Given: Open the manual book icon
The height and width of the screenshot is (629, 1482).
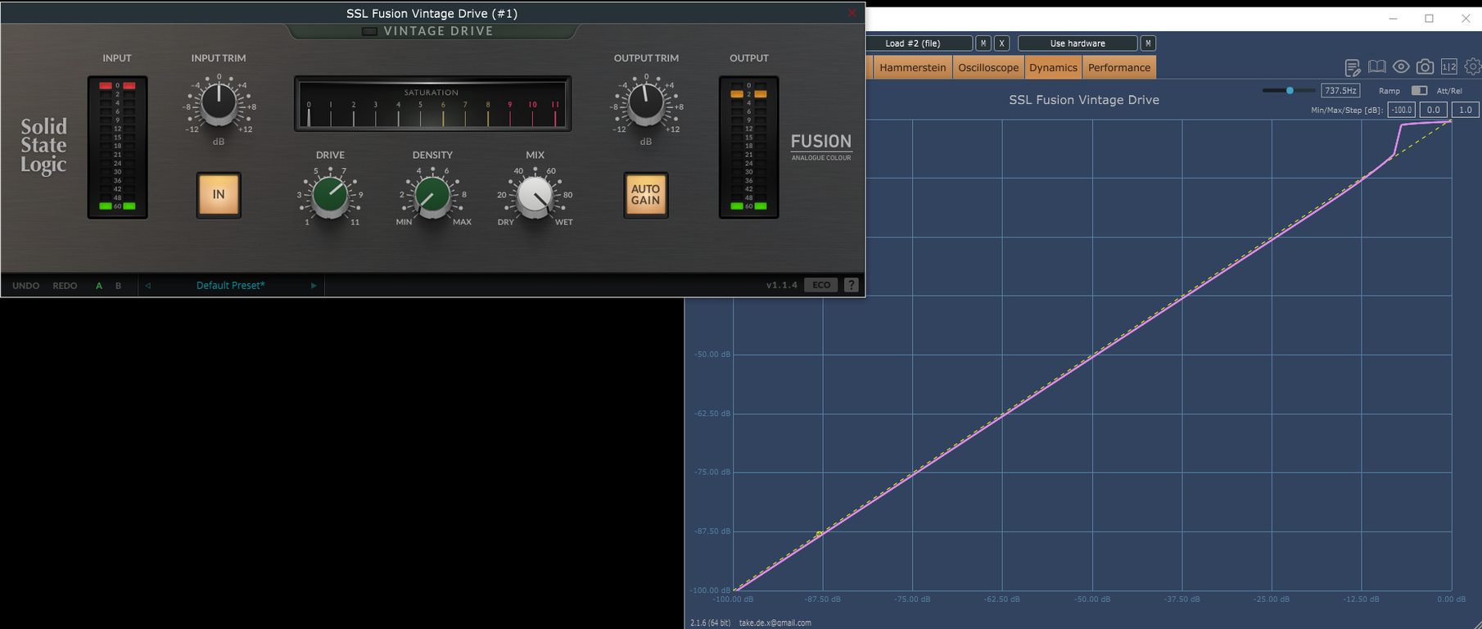Looking at the screenshot, I should tap(1377, 67).
